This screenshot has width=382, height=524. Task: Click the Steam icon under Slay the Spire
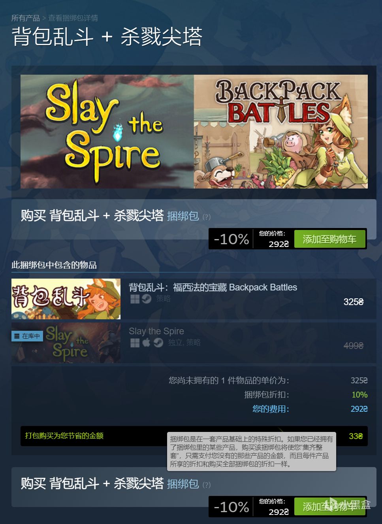point(158,343)
